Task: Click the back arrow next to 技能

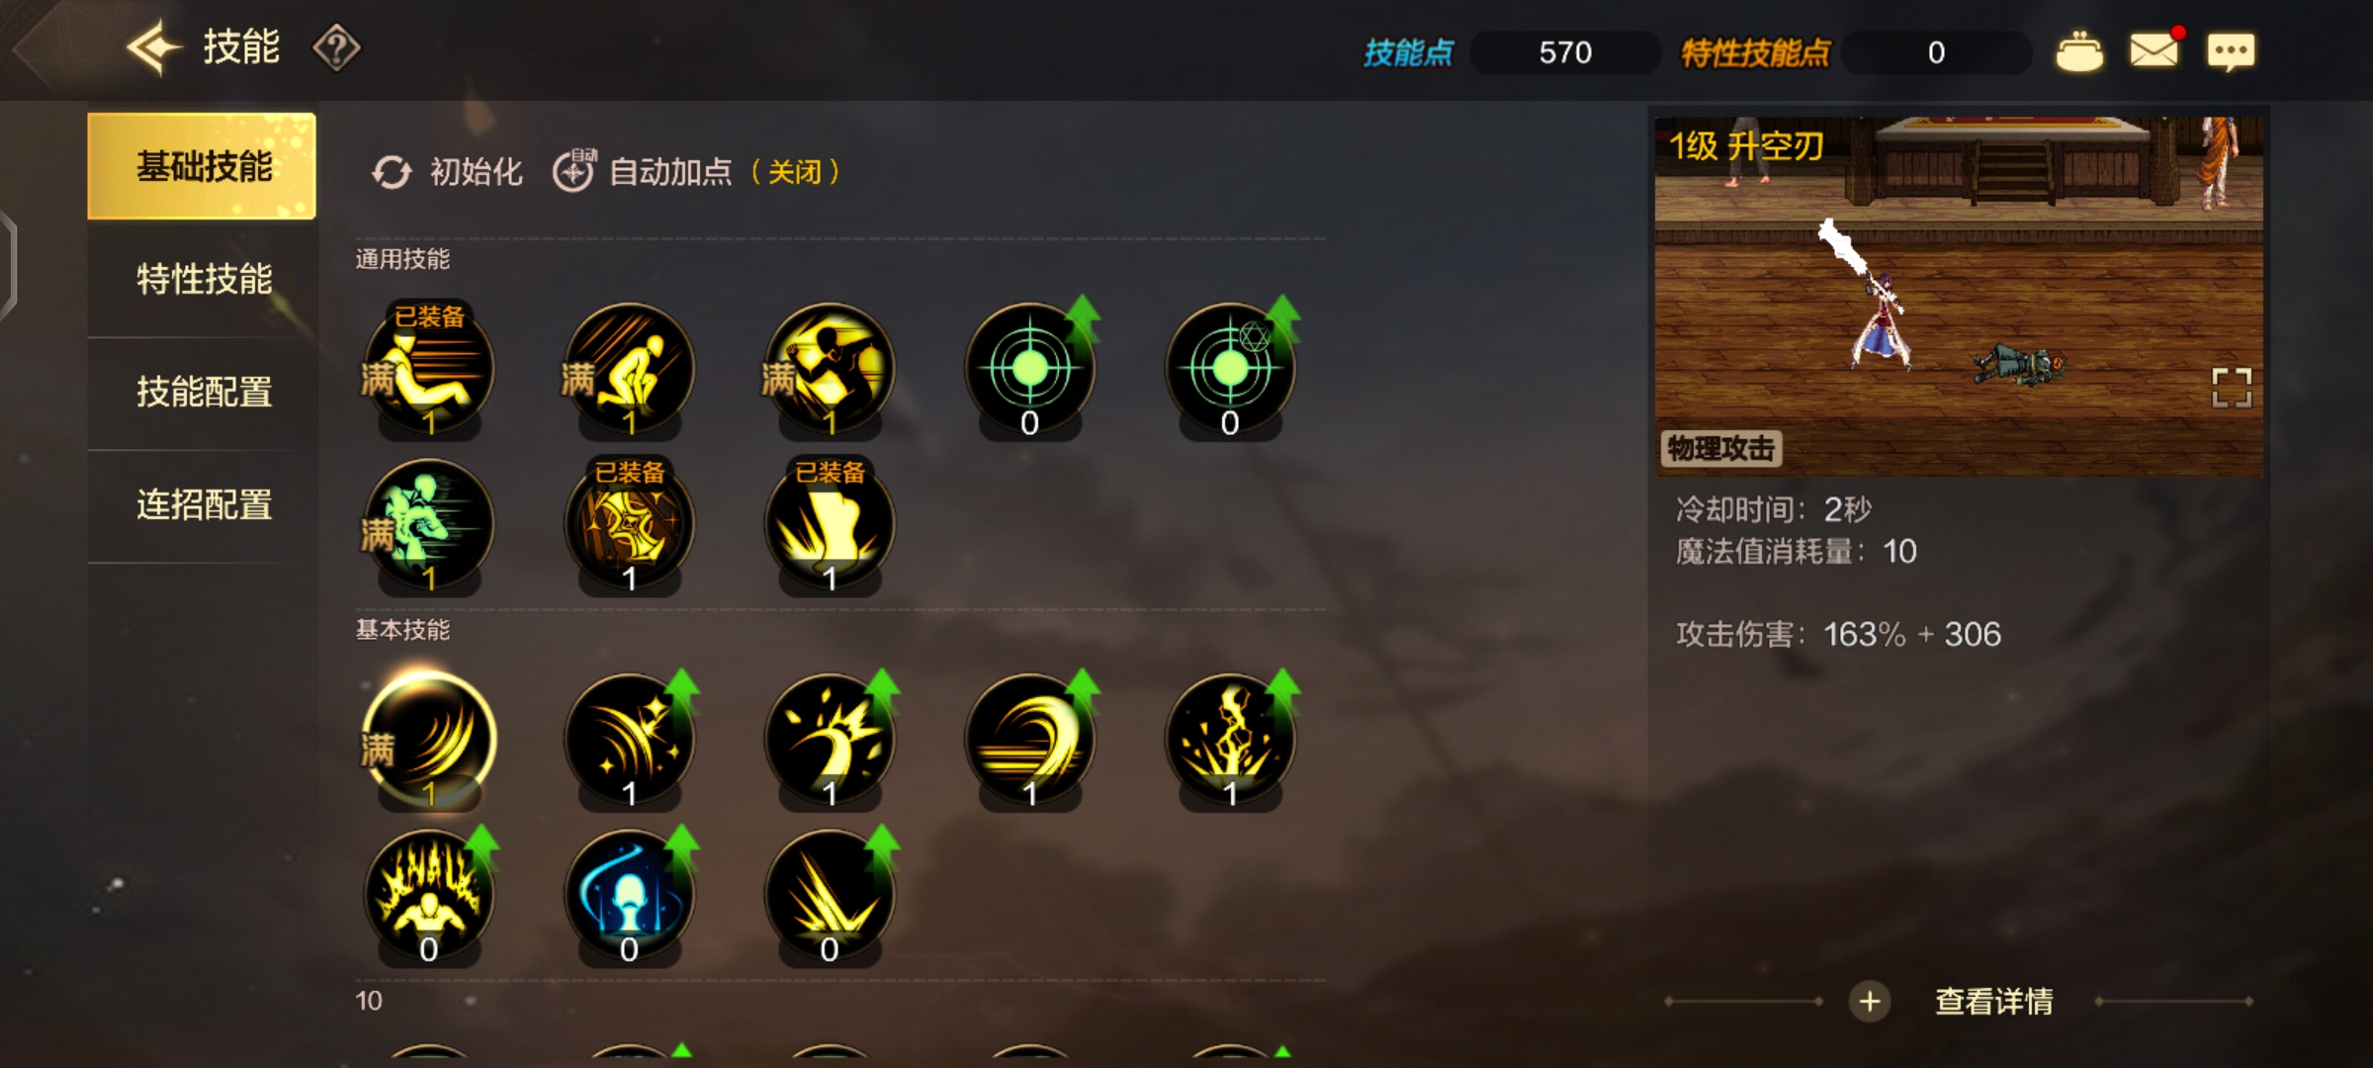Action: (x=154, y=47)
